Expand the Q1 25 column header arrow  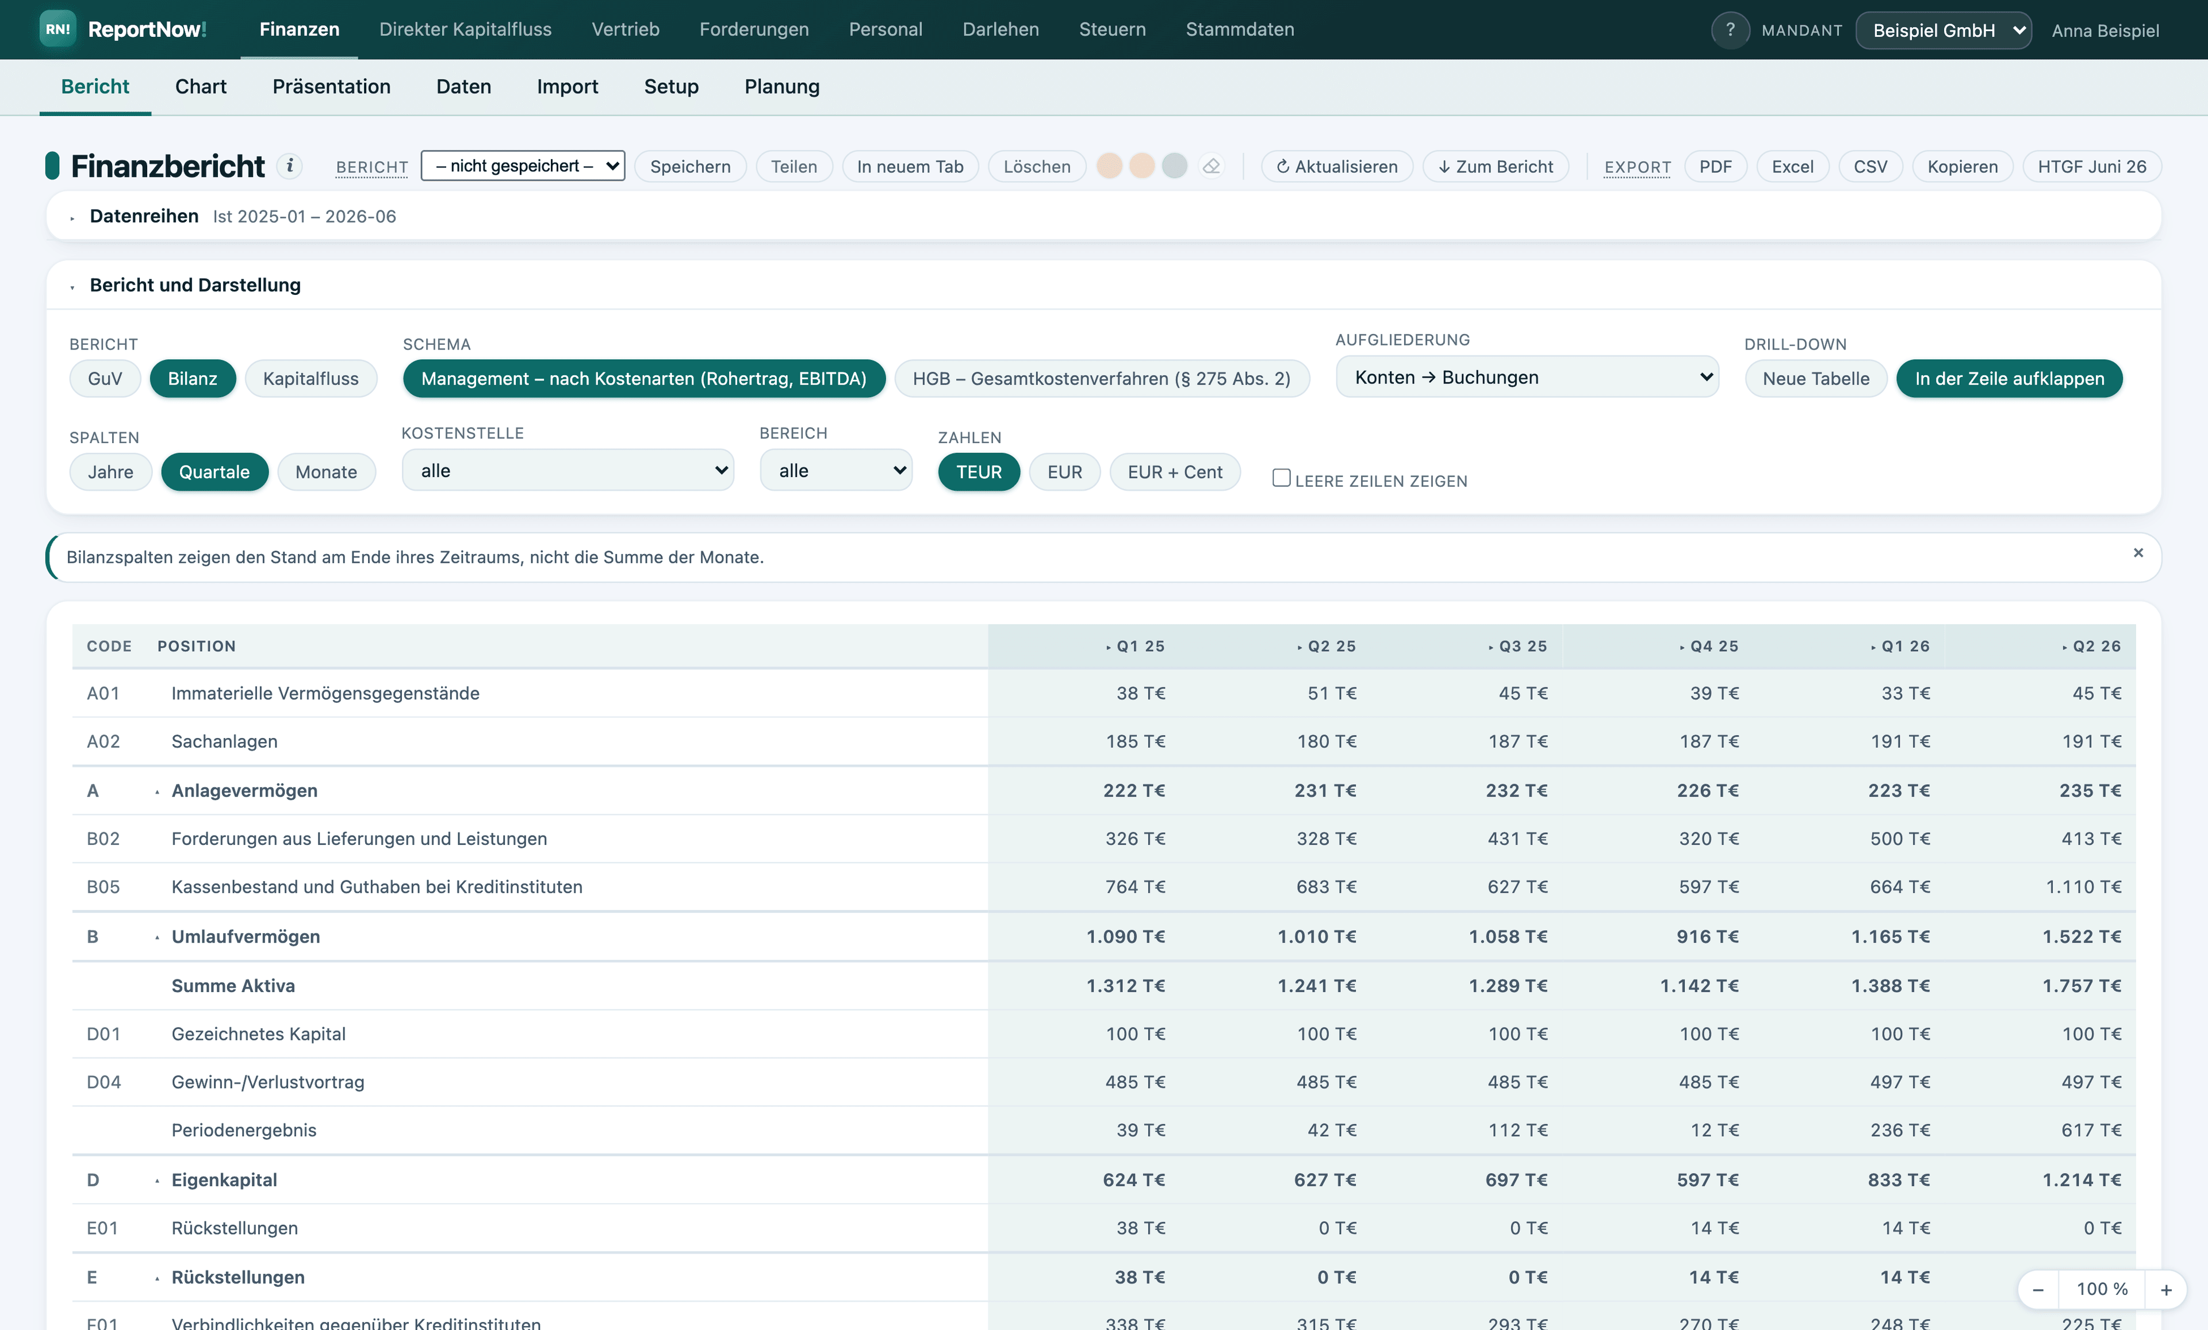[1107, 647]
